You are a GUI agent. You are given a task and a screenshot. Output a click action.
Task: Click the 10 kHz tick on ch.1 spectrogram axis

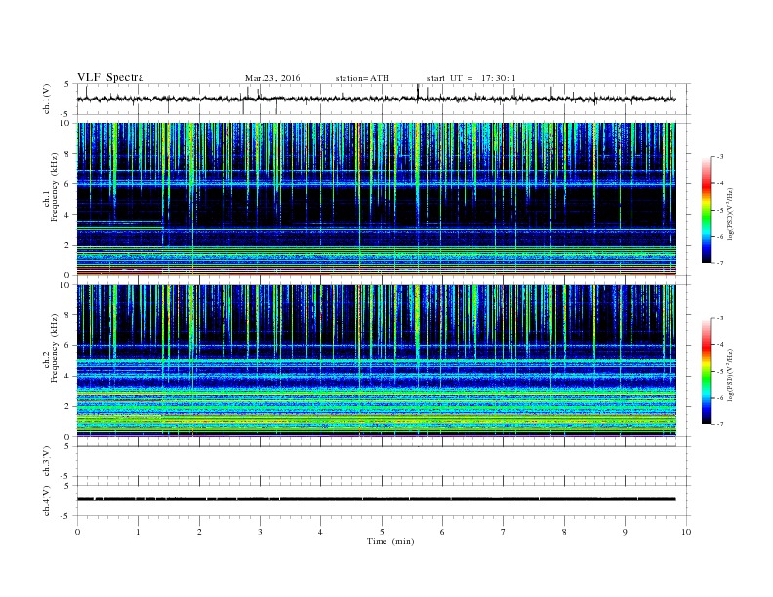tap(66, 123)
